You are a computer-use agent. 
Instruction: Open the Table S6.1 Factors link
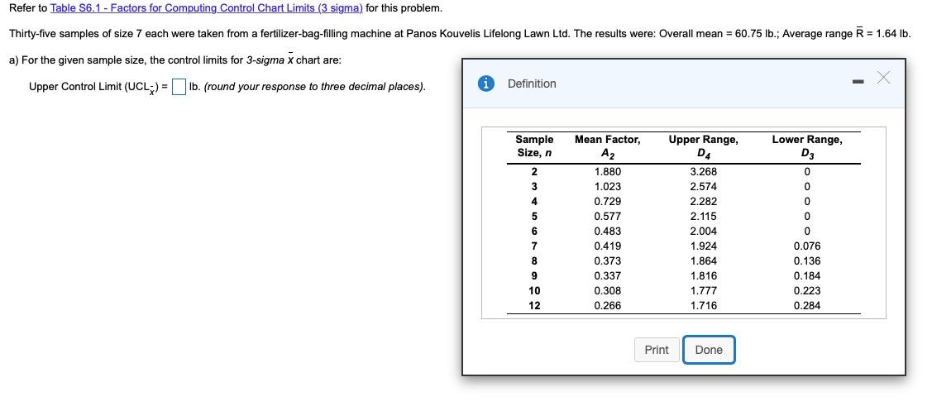(x=206, y=8)
